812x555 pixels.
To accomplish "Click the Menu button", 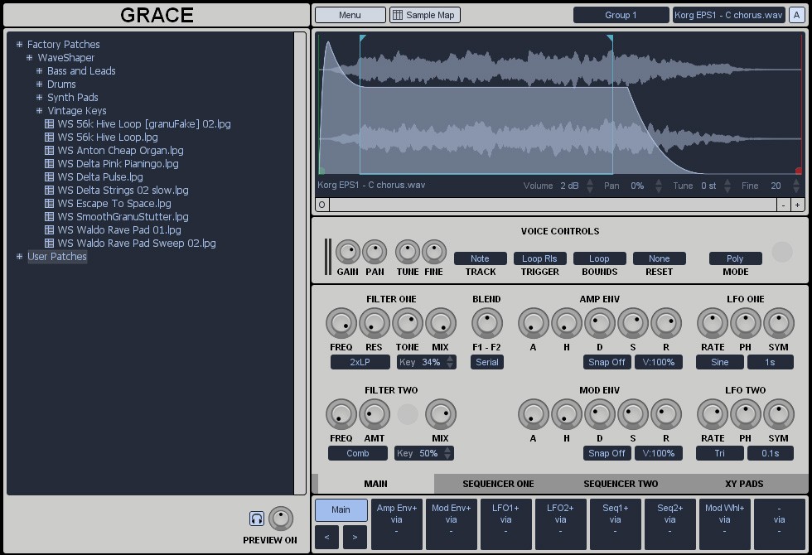I will [350, 15].
